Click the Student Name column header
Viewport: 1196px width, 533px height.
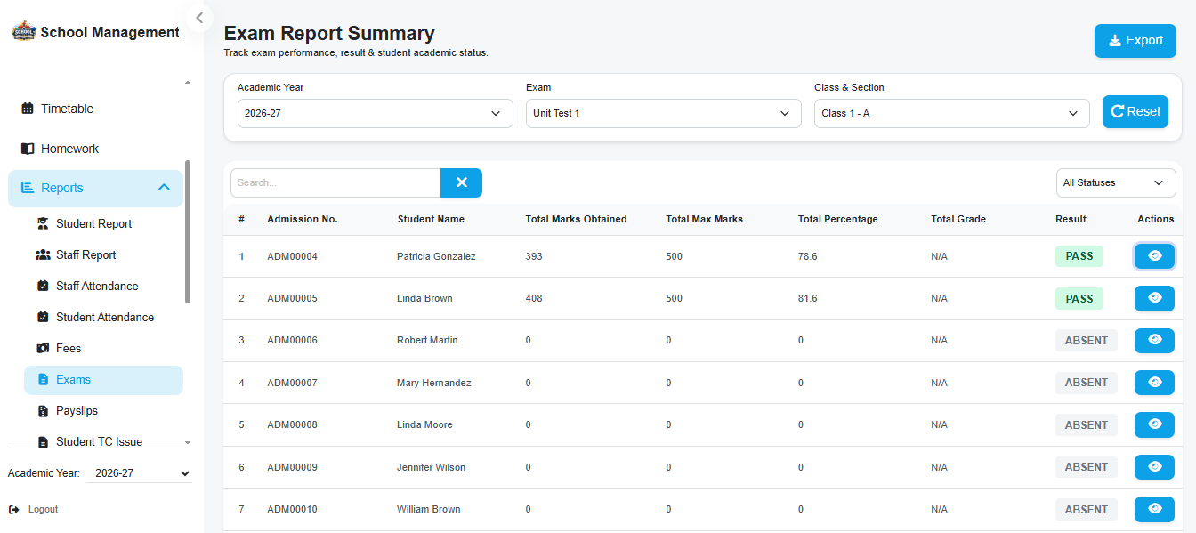(431, 219)
